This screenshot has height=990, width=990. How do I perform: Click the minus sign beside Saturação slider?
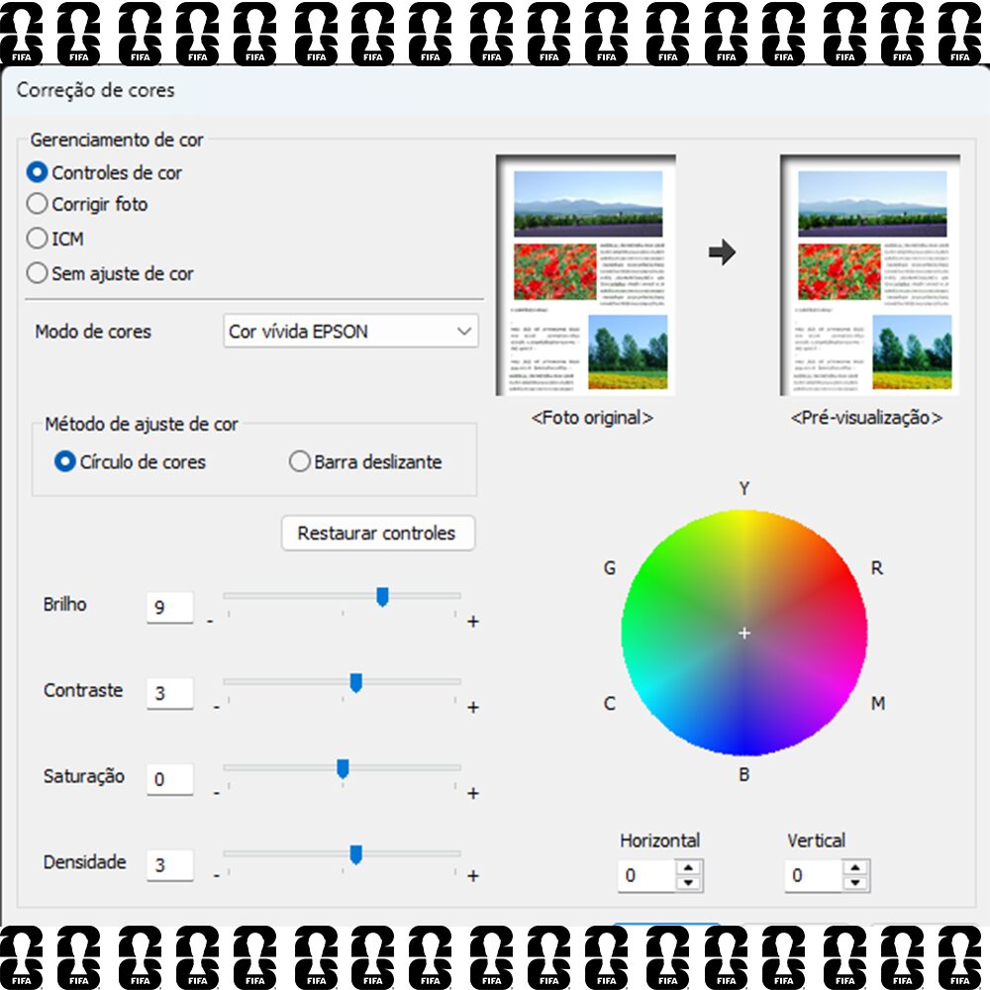pos(217,794)
